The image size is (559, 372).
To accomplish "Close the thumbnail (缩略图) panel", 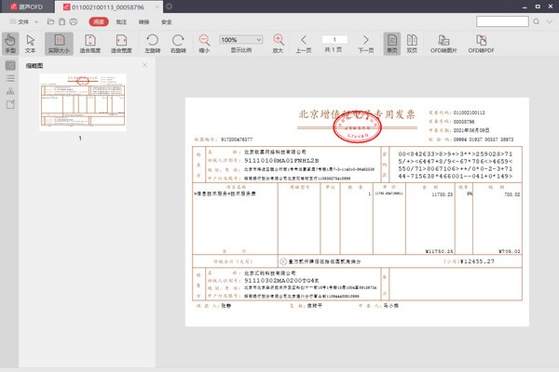I will click(144, 65).
